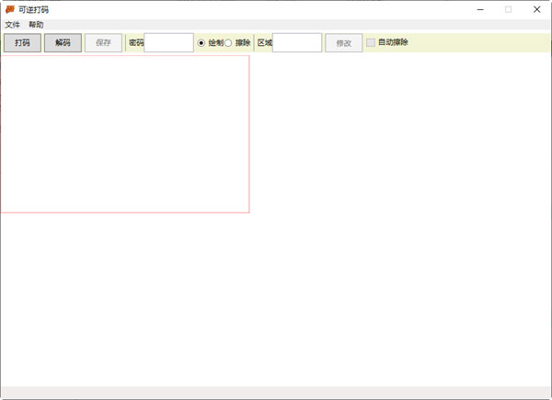Click the 可逆打码 app icon in title bar

(x=10, y=9)
